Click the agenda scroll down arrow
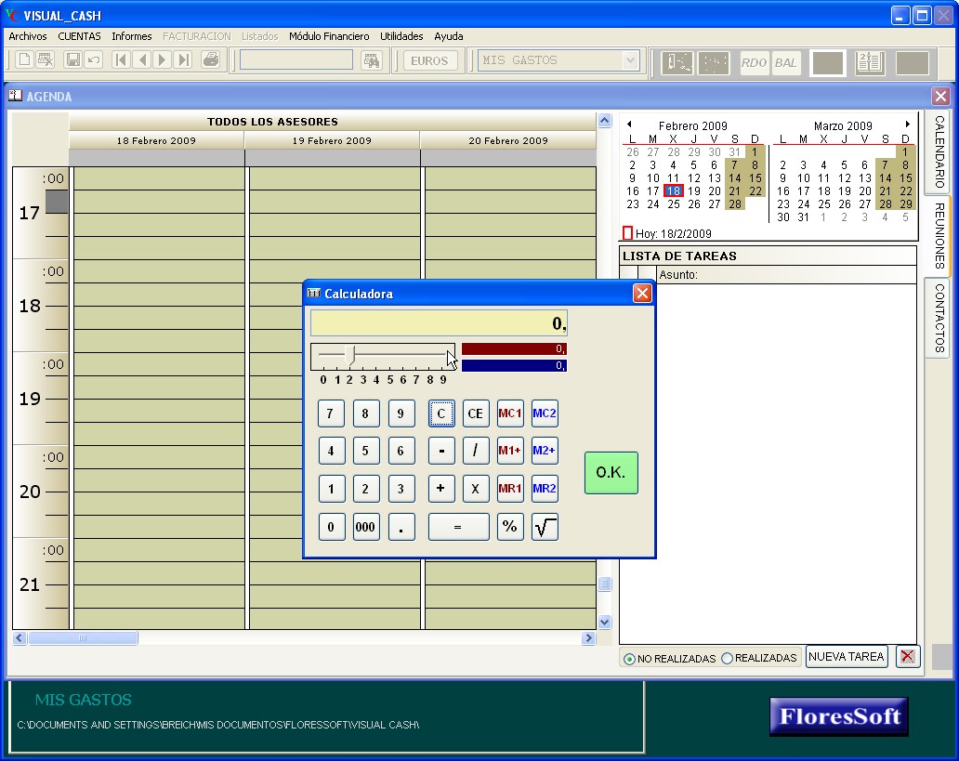 click(x=604, y=623)
